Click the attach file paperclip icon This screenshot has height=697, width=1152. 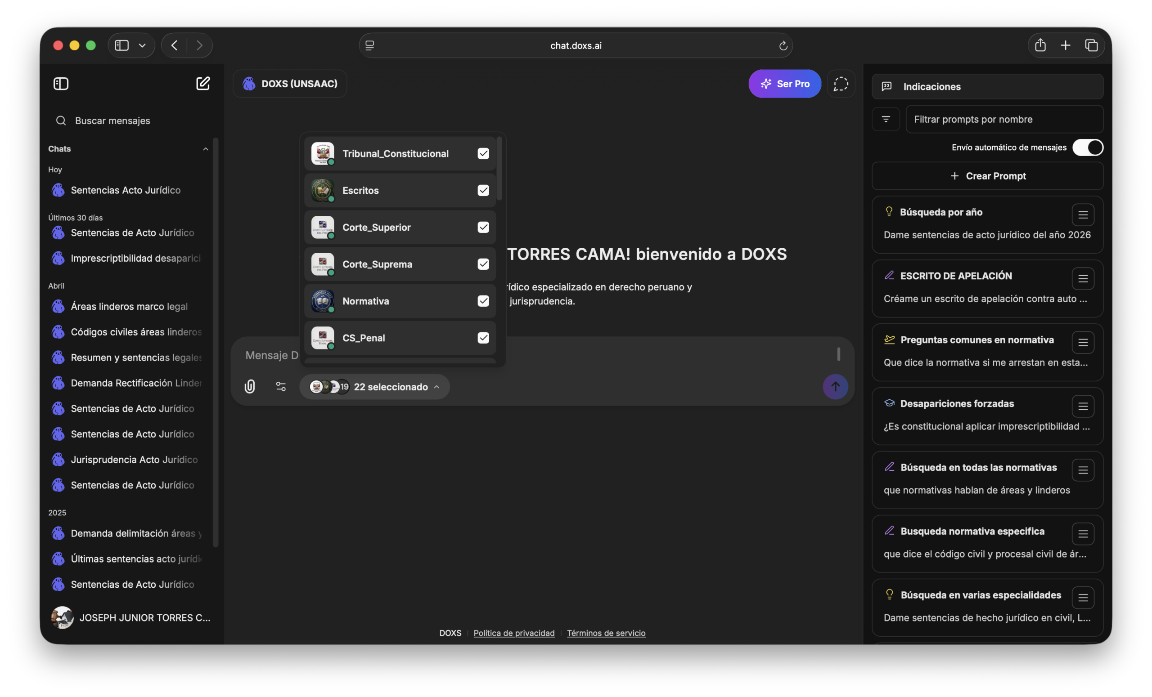pyautogui.click(x=250, y=387)
